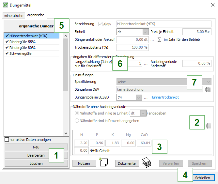218x184 pixels.
Task: Select the organische tab
Action: [x=36, y=15]
